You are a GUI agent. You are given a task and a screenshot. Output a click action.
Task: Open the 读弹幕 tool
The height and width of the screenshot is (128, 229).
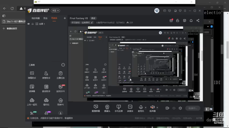[x=32, y=88]
